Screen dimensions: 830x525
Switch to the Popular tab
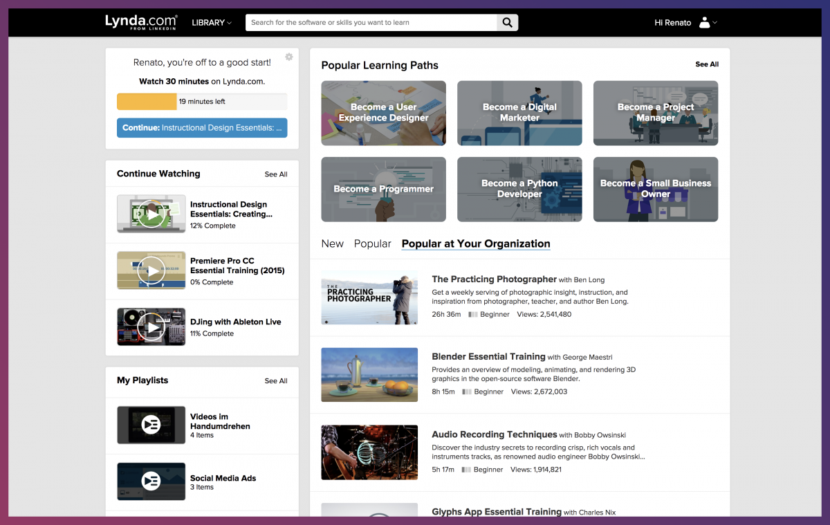372,243
